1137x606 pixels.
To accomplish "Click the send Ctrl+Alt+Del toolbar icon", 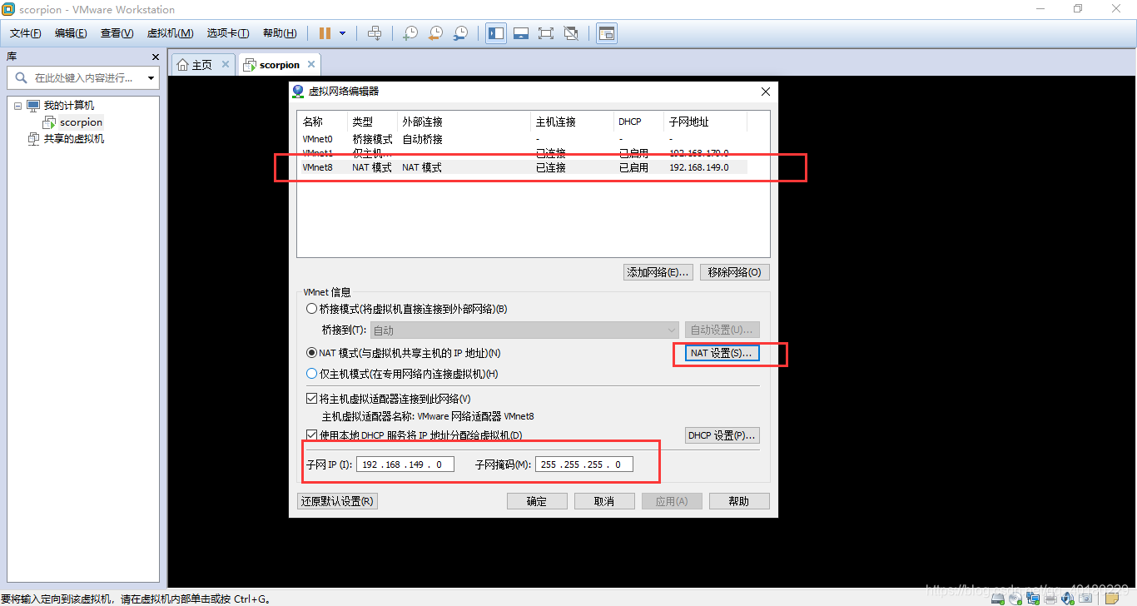I will tap(375, 33).
